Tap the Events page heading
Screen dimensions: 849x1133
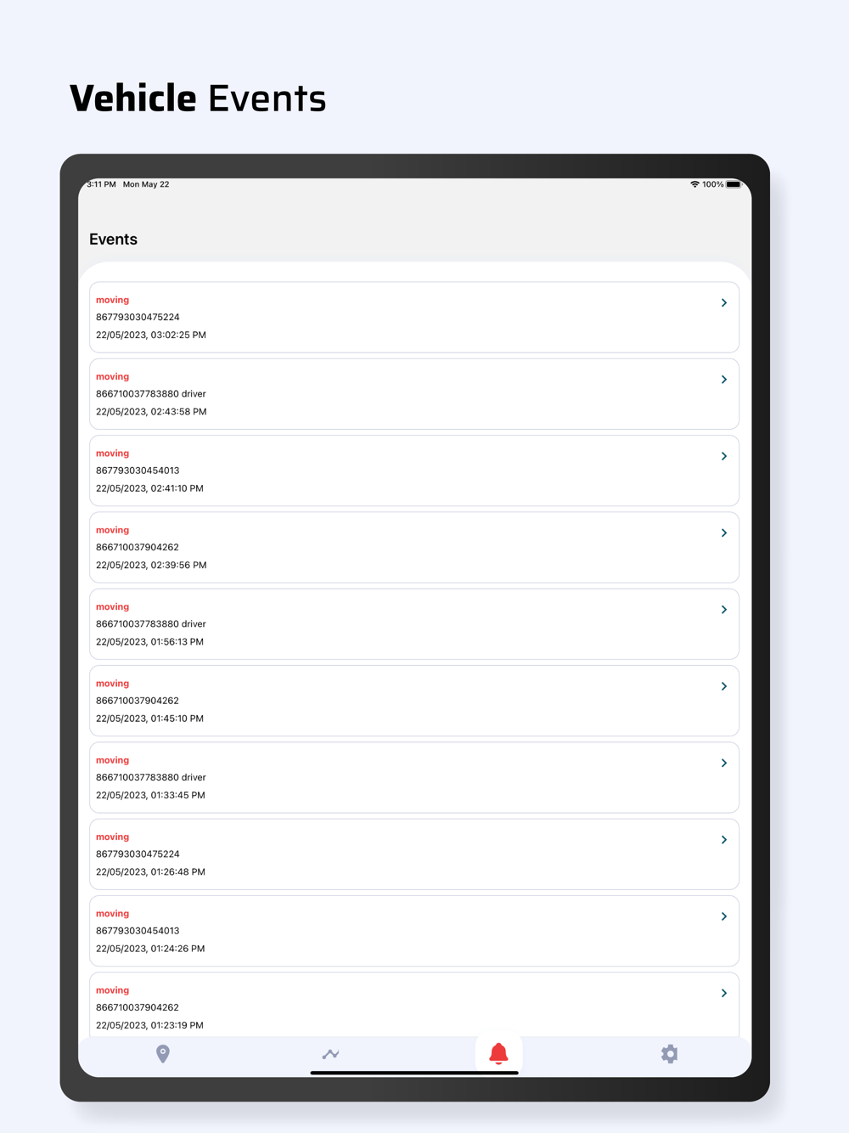click(x=113, y=240)
